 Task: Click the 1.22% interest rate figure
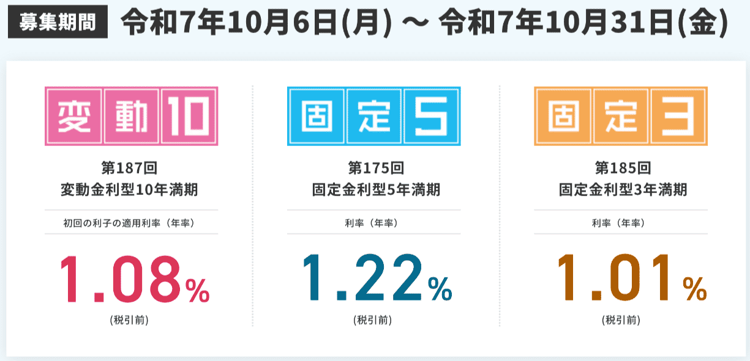tap(377, 280)
